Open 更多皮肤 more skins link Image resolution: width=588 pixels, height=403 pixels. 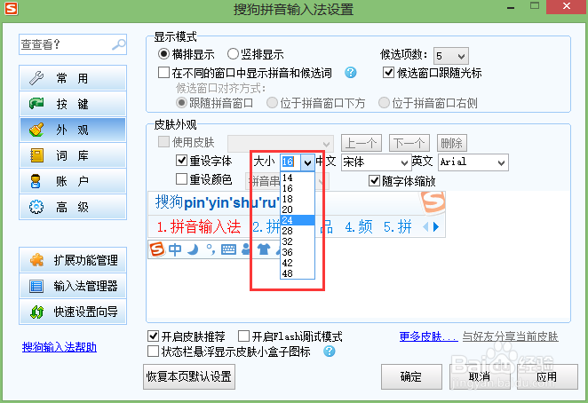428,336
